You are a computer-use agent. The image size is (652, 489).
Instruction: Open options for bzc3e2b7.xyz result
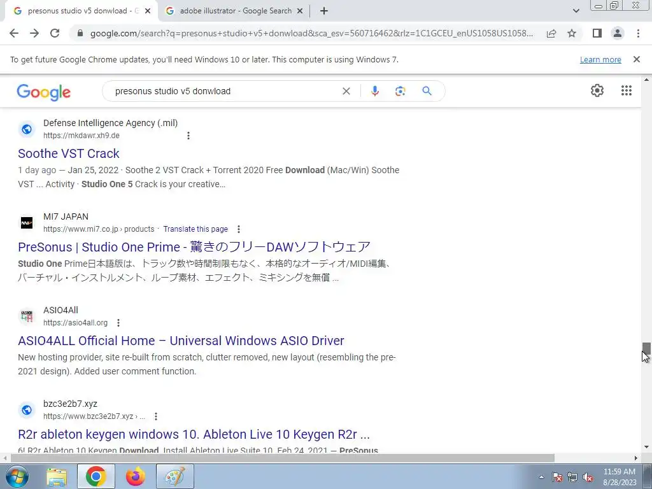155,416
